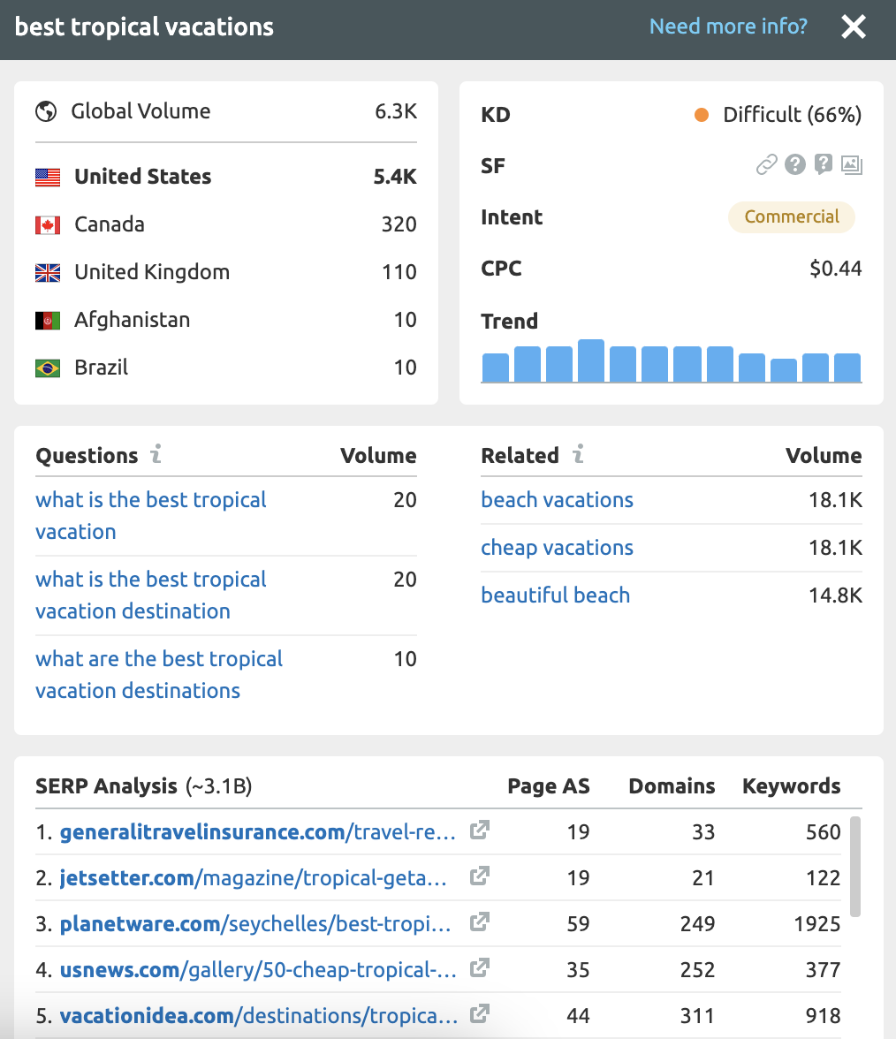Click the image pack SERP feature icon
Viewport: 896px width, 1039px height.
(852, 164)
